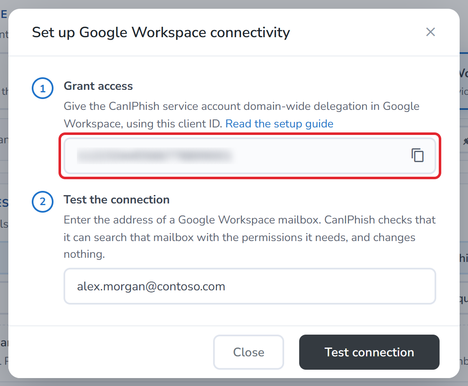The image size is (468, 386).
Task: Click the Close button
Action: (x=248, y=352)
